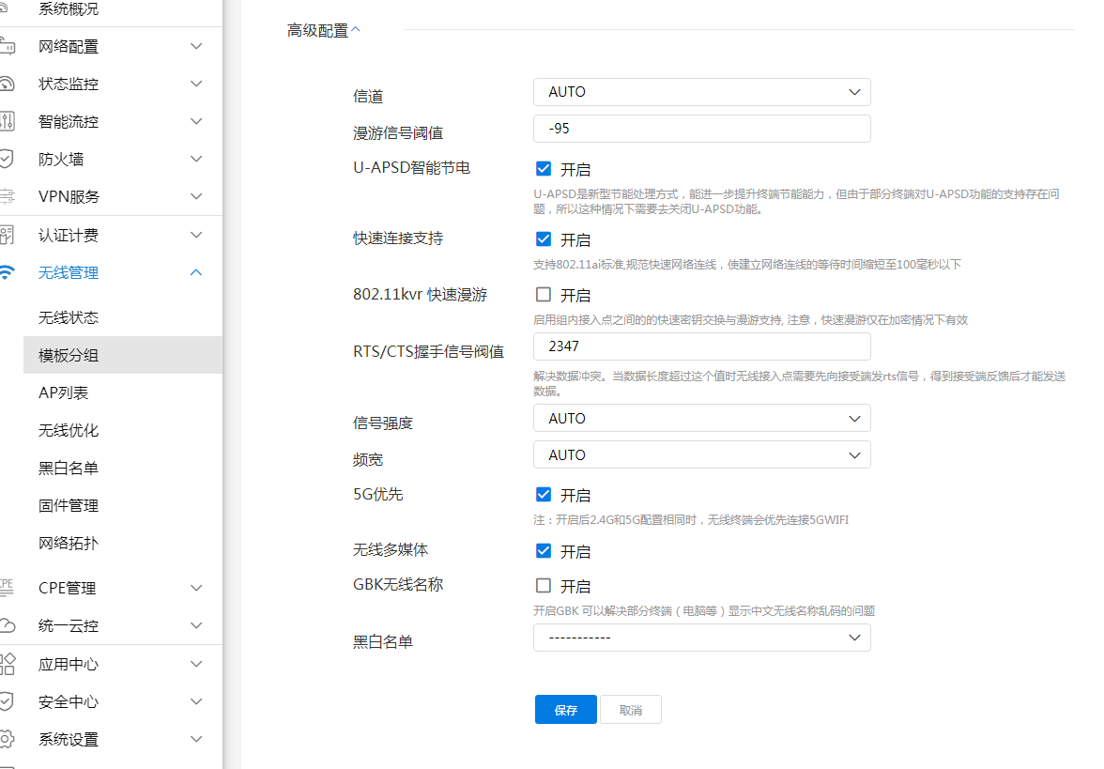Uncheck the 5G priority checkbox

(544, 495)
